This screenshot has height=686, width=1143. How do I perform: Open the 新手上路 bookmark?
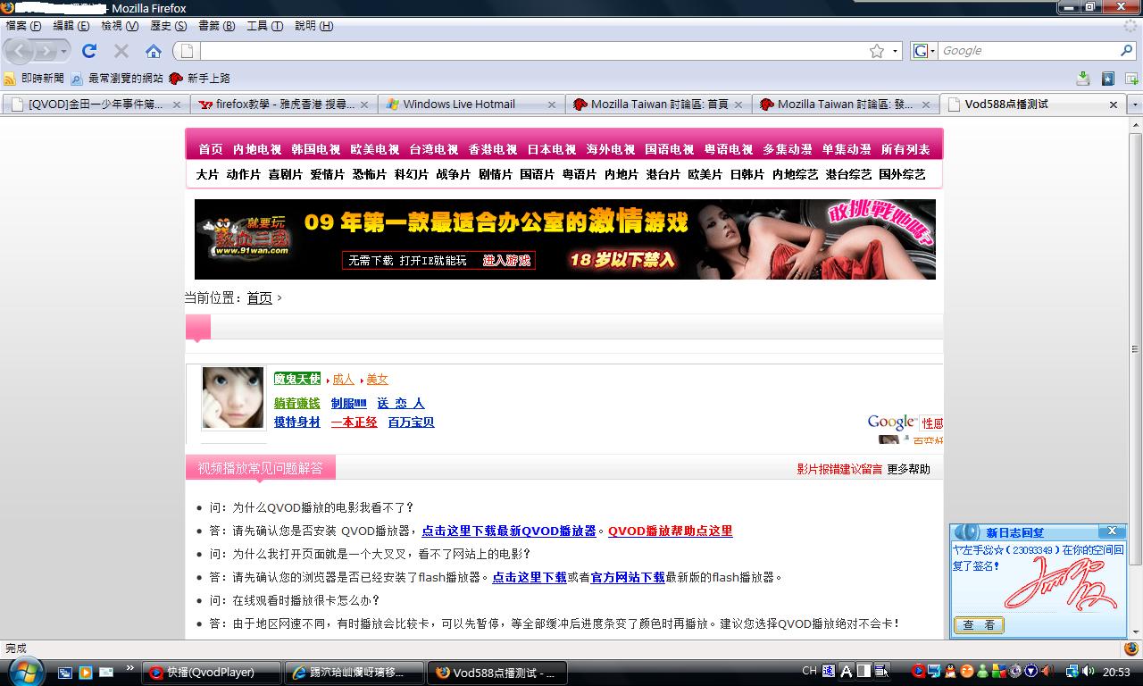click(200, 79)
